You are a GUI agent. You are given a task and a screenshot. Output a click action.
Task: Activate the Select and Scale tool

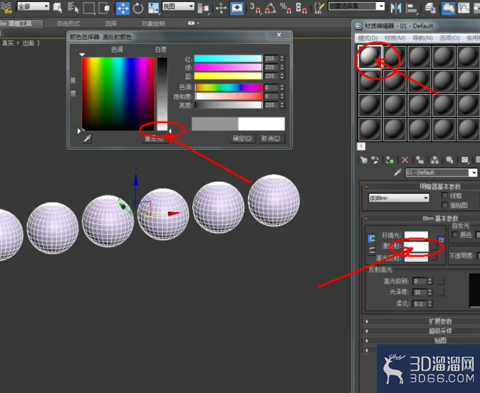(x=153, y=8)
